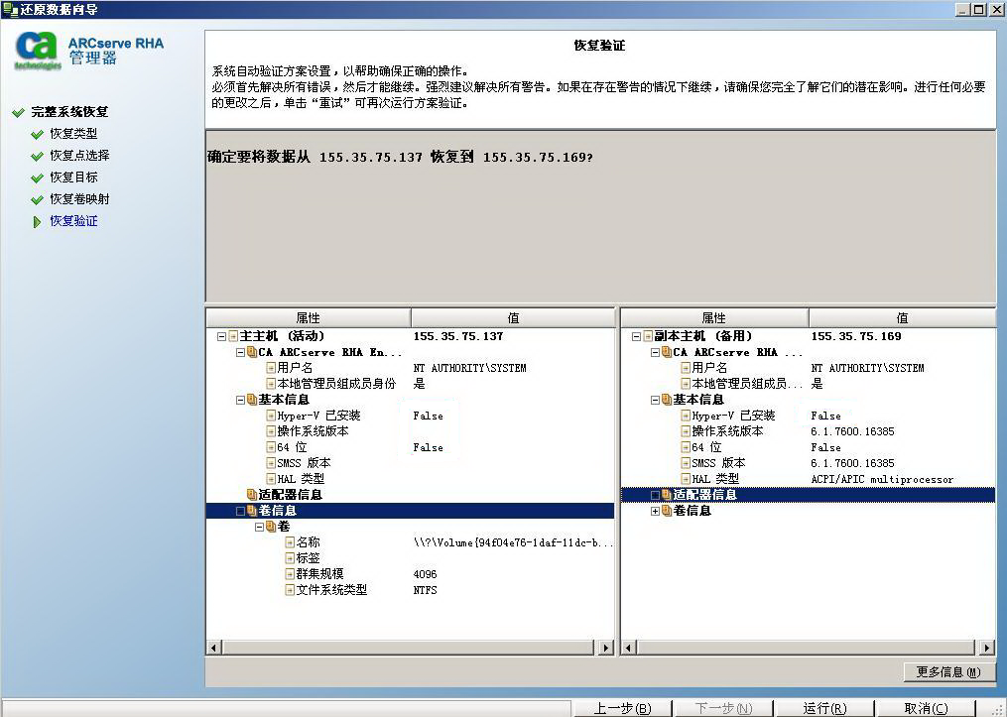
Task: Expand the replica 卷信息 node
Action: click(x=655, y=511)
